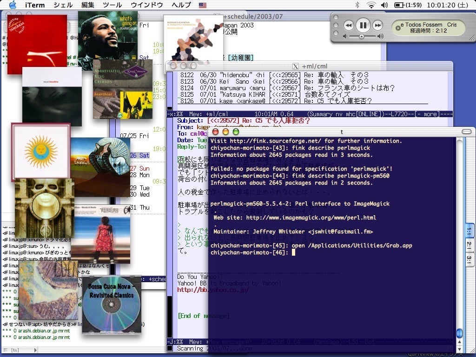Click the menu bar clock 10:01:20
Image resolution: width=476 pixels, height=357 pixels.
(x=447, y=5)
